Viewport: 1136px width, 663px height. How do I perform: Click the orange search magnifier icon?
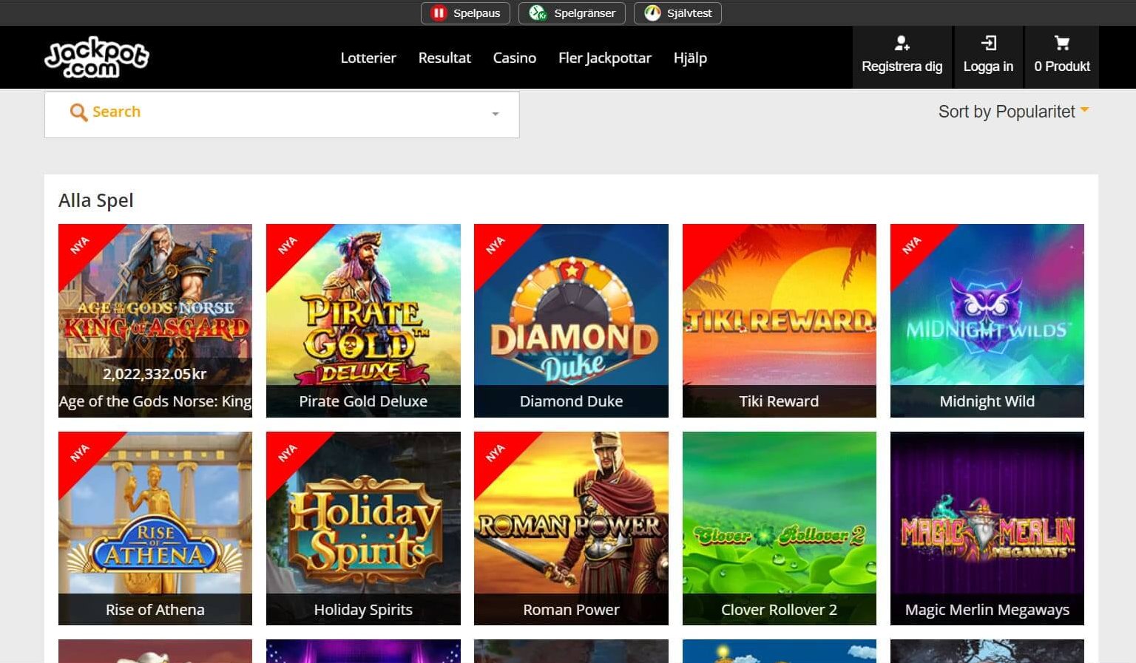click(78, 112)
